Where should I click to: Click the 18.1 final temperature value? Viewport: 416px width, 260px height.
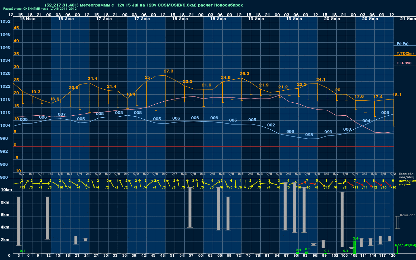[x=397, y=95]
